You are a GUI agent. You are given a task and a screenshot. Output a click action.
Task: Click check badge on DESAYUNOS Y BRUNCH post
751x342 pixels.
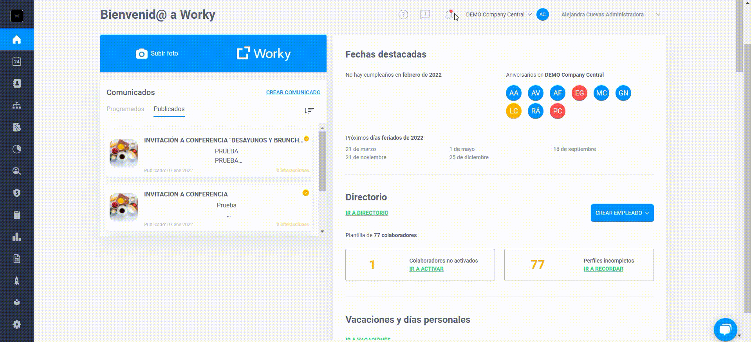pos(307,139)
